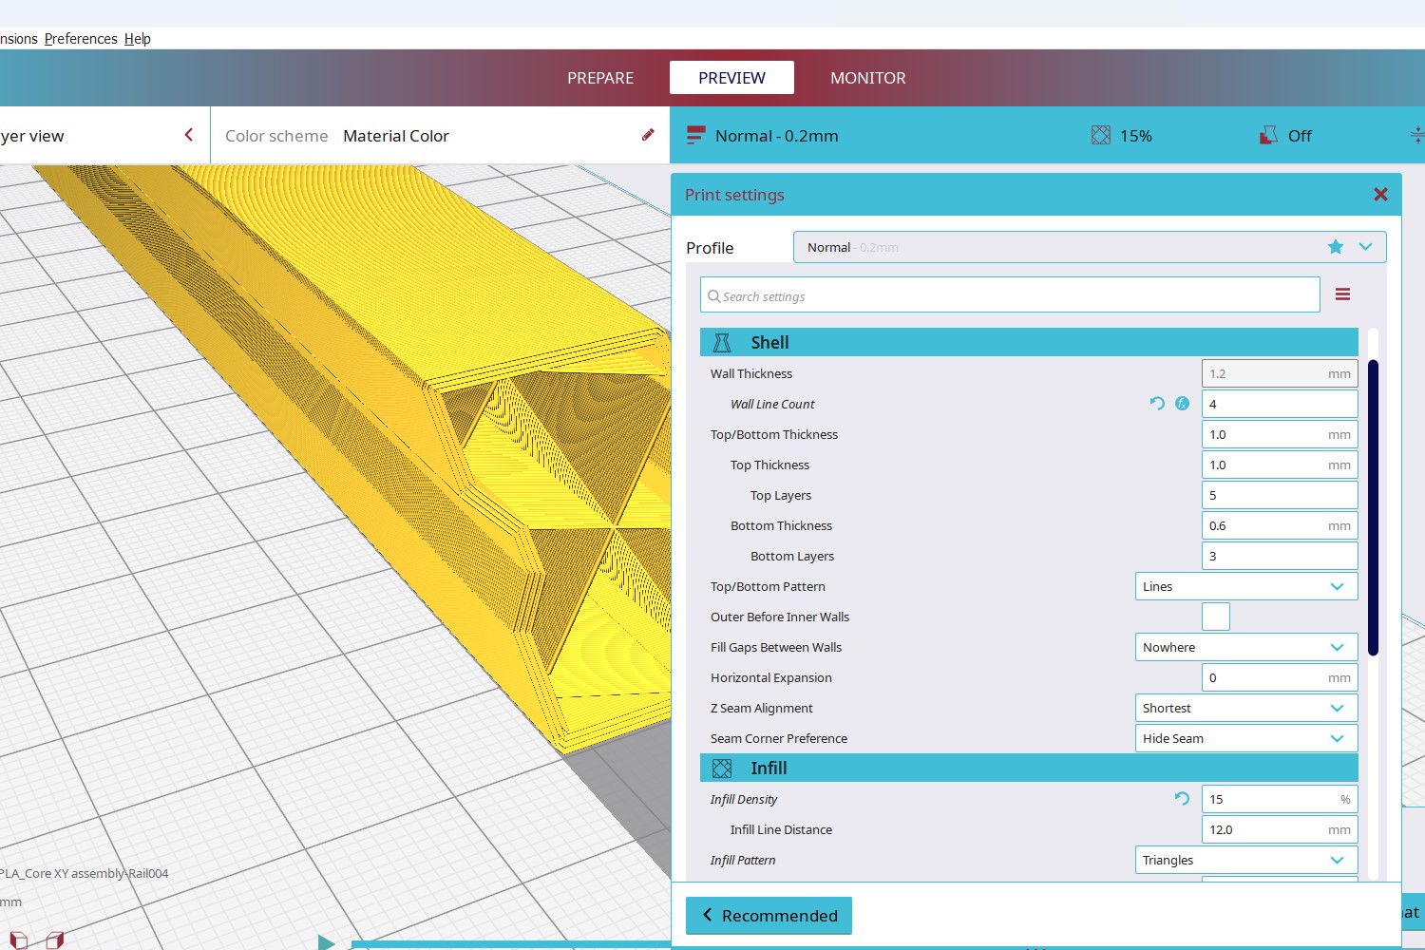Click the 'Wall Thickness' setting label
The image size is (1425, 950).
750,373
